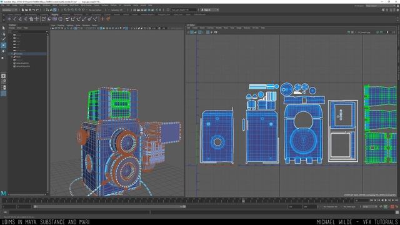
Task: Open the Symmetry options dropdown
Action: tap(118, 10)
